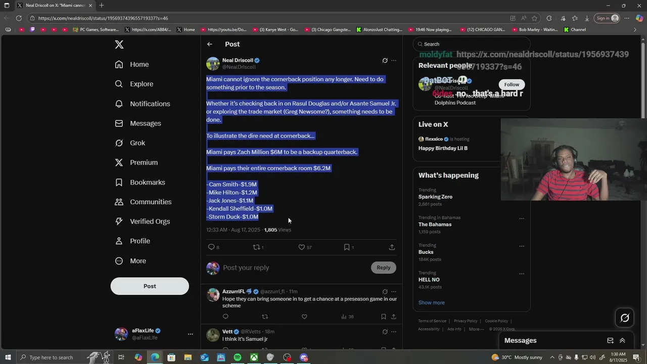Click Terms of Service footer link
The width and height of the screenshot is (647, 364).
point(432,321)
